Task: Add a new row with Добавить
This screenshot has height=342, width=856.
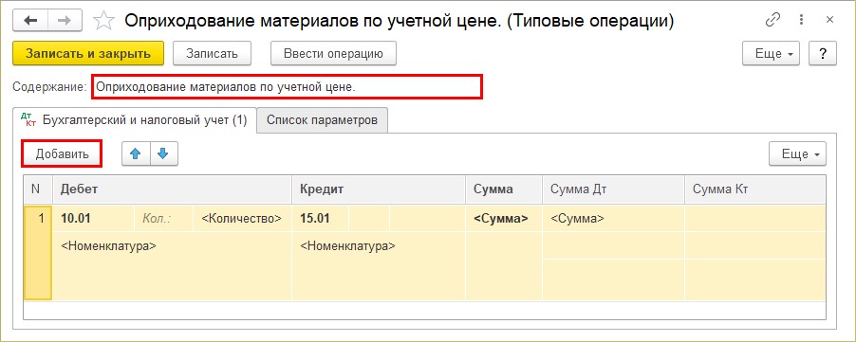Action: click(x=62, y=154)
